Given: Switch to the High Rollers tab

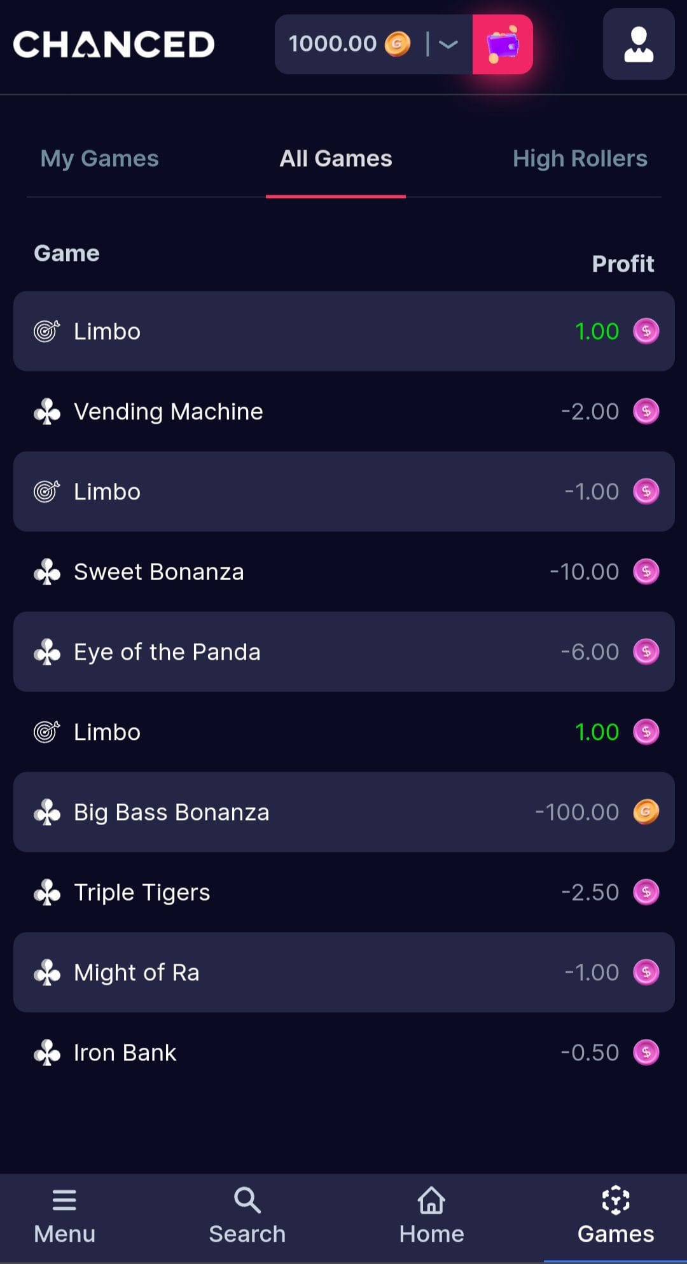Looking at the screenshot, I should [x=580, y=158].
